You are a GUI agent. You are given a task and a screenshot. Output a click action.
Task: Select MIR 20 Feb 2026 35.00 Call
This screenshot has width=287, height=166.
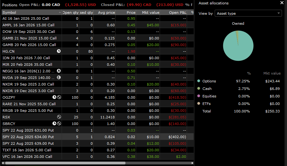click(x=27, y=65)
